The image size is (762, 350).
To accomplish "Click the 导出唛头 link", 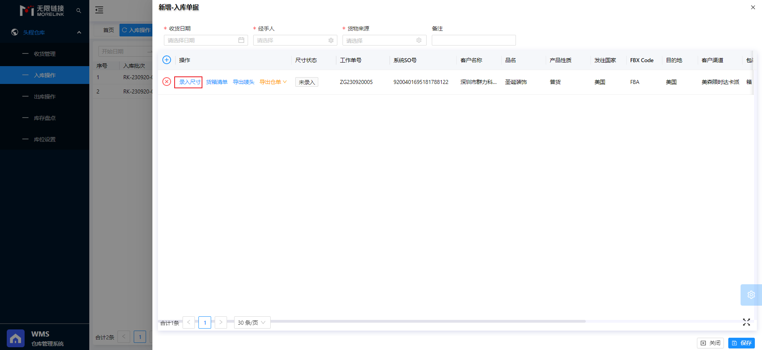I will tap(244, 82).
